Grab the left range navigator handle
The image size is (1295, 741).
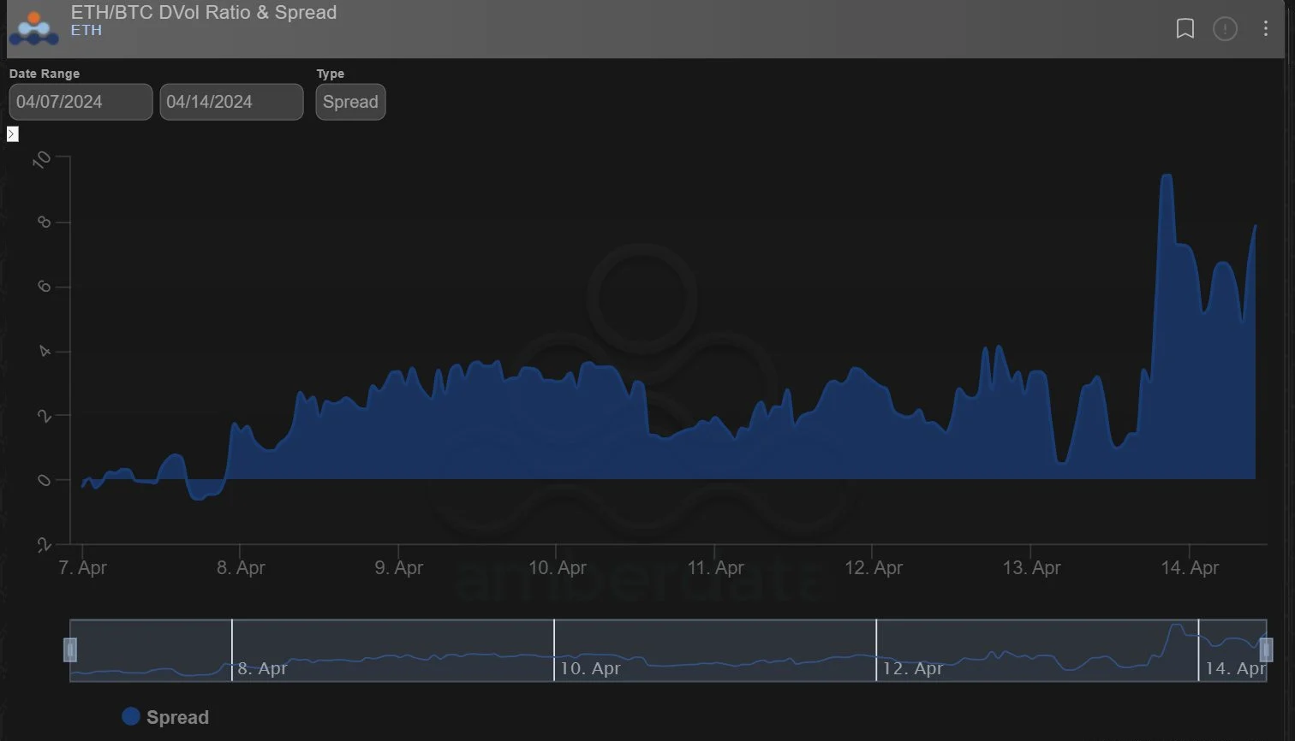[70, 650]
